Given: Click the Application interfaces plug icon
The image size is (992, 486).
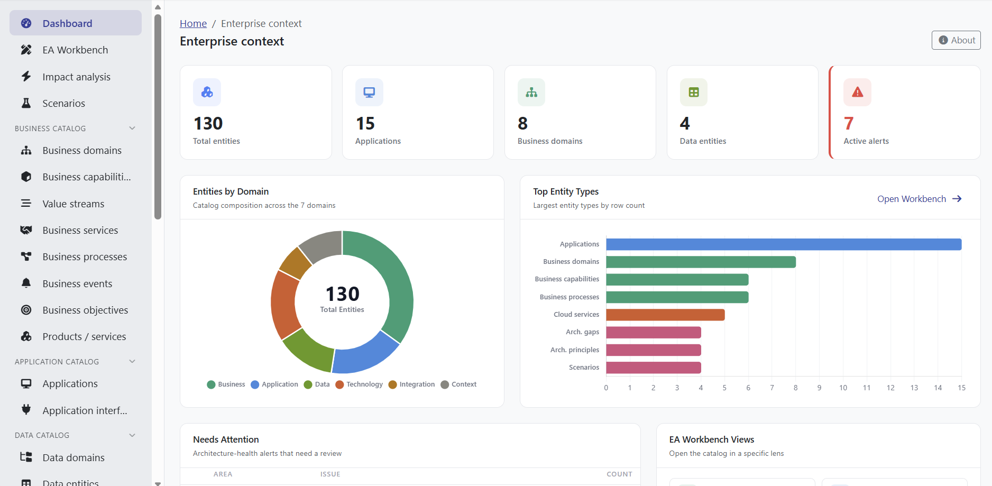Looking at the screenshot, I should (26, 410).
